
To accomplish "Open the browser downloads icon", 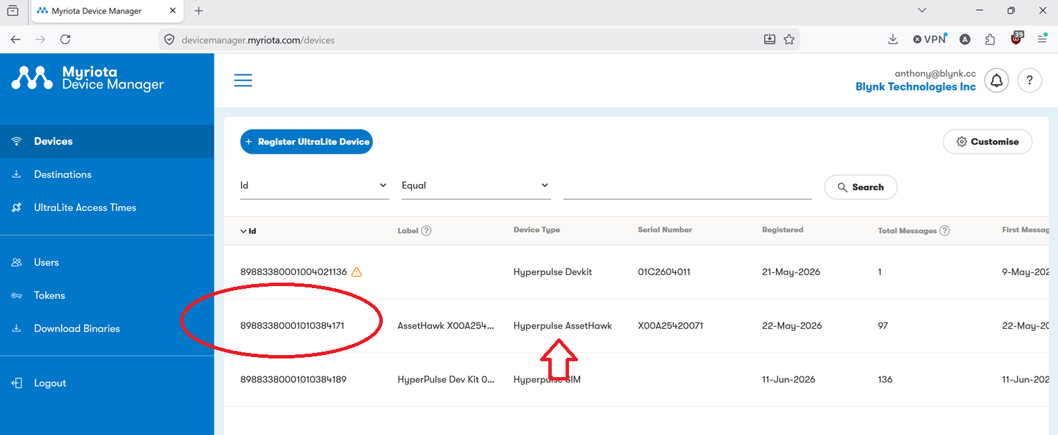I will point(892,39).
